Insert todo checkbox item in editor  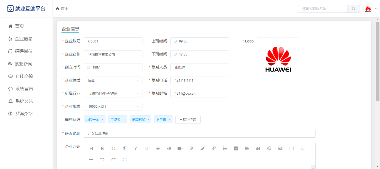point(236,148)
